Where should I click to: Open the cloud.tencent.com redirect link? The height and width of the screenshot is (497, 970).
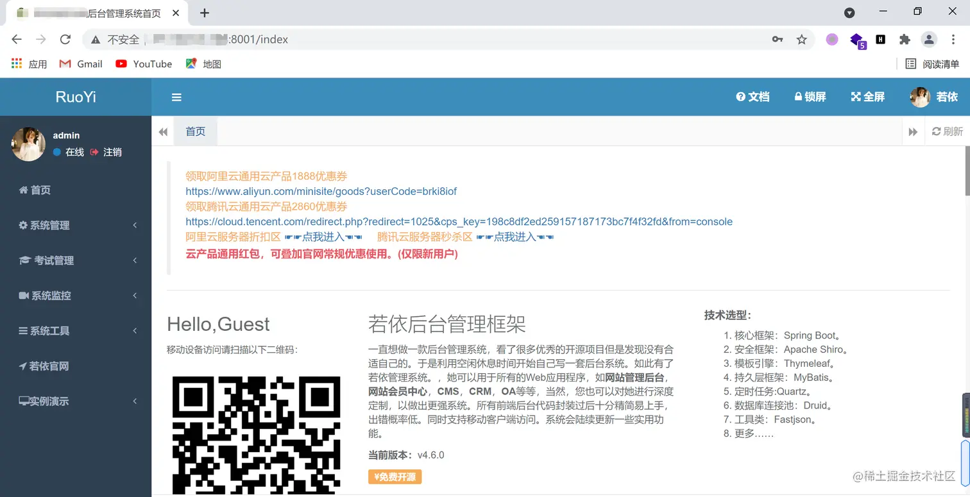pyautogui.click(x=459, y=222)
